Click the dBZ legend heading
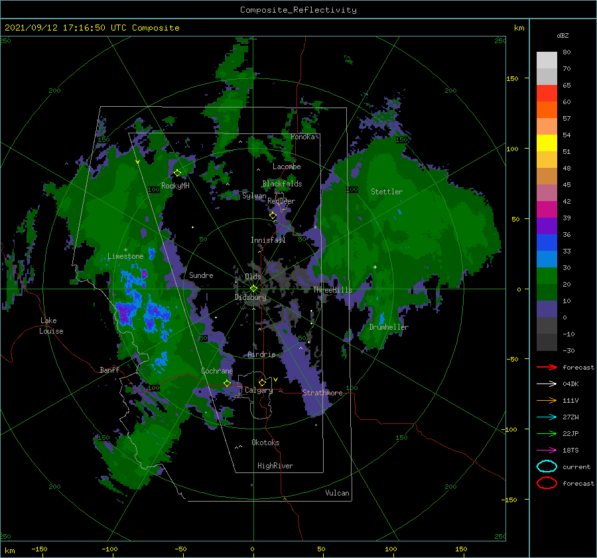Viewport: 597px width, 558px height. 563,35
